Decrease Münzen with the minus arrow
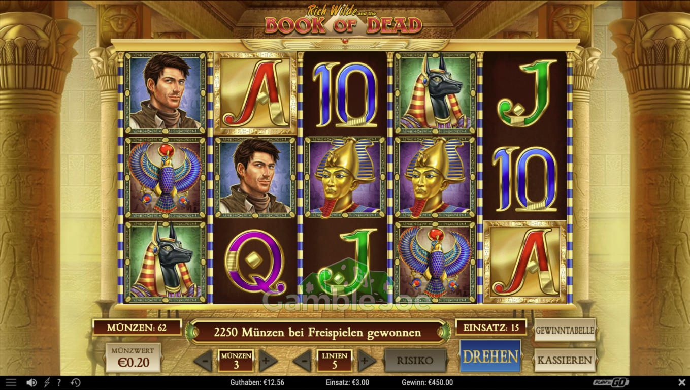 pos(203,361)
